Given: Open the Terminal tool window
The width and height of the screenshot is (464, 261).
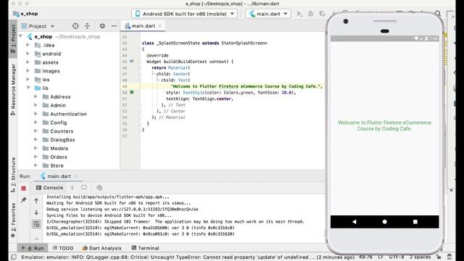Looking at the screenshot, I should 145,248.
